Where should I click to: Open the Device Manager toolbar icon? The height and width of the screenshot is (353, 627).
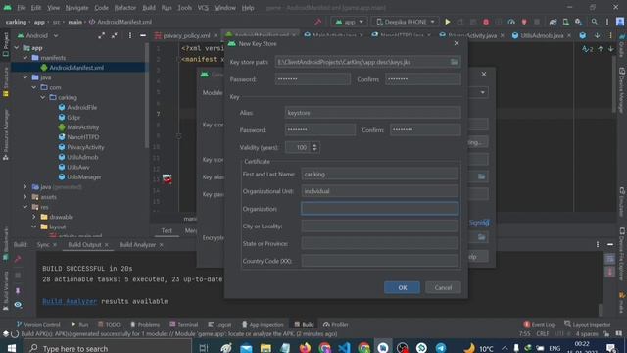coord(565,22)
